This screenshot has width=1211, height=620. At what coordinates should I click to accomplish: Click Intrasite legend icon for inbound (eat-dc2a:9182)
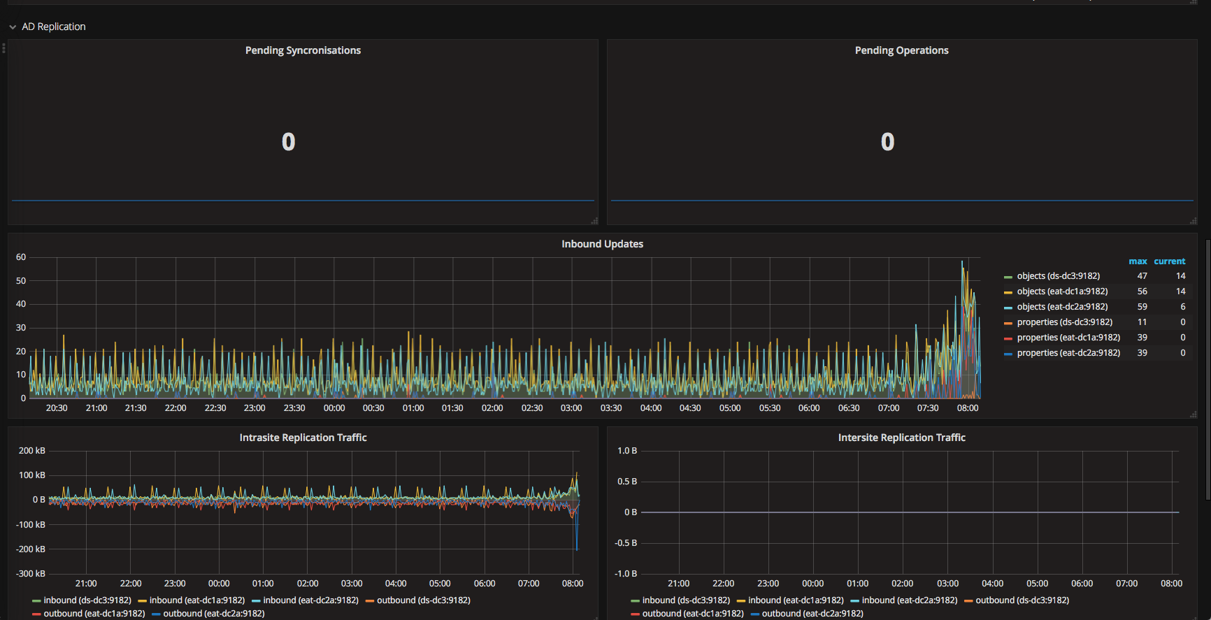click(x=256, y=601)
